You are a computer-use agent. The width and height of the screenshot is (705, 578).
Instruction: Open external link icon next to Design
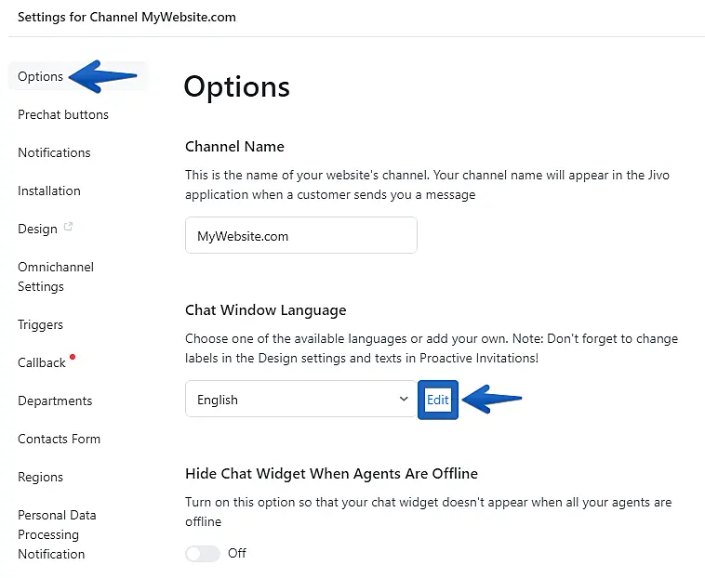(x=68, y=228)
